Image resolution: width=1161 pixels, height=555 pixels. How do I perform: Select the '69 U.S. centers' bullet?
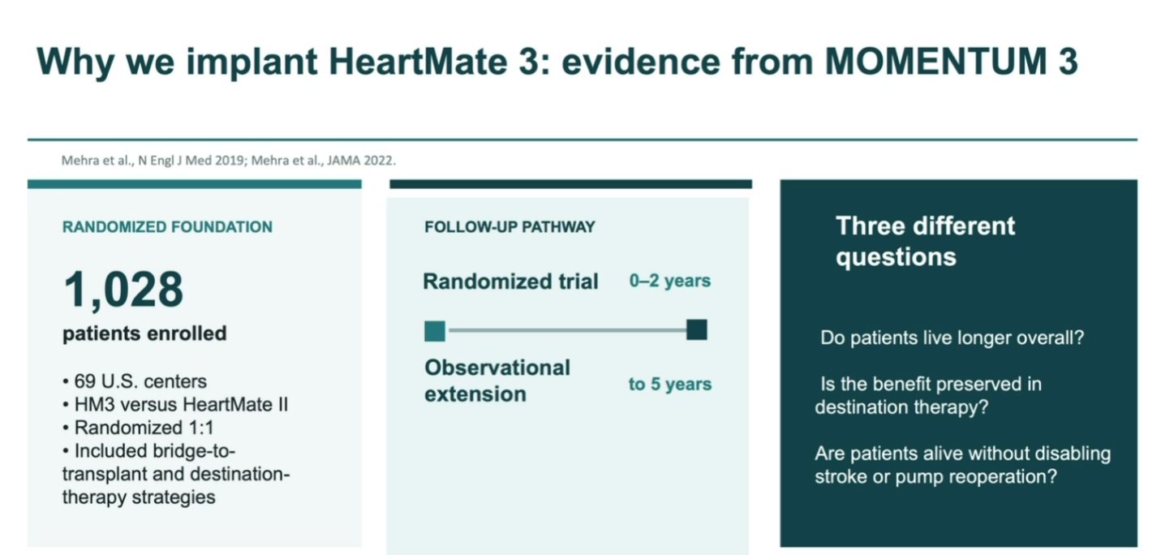[x=134, y=381]
